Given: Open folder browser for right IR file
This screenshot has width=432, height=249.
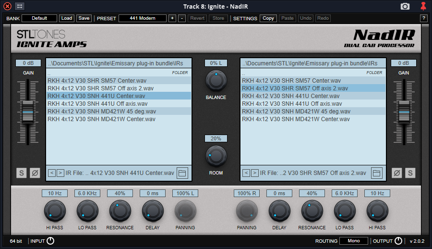Looking at the screenshot, I should click(377, 173).
